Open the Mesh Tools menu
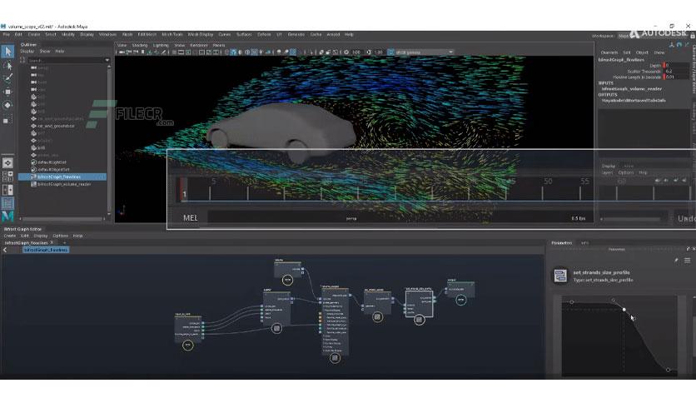Viewport: 696px width, 403px height. tap(173, 34)
